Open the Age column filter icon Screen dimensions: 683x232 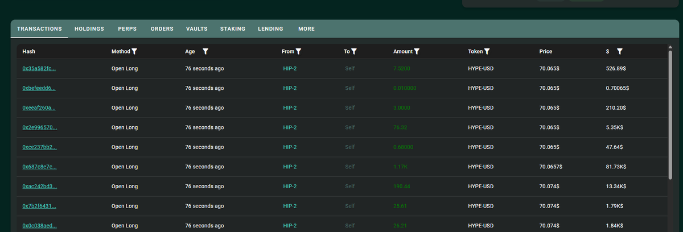(205, 51)
